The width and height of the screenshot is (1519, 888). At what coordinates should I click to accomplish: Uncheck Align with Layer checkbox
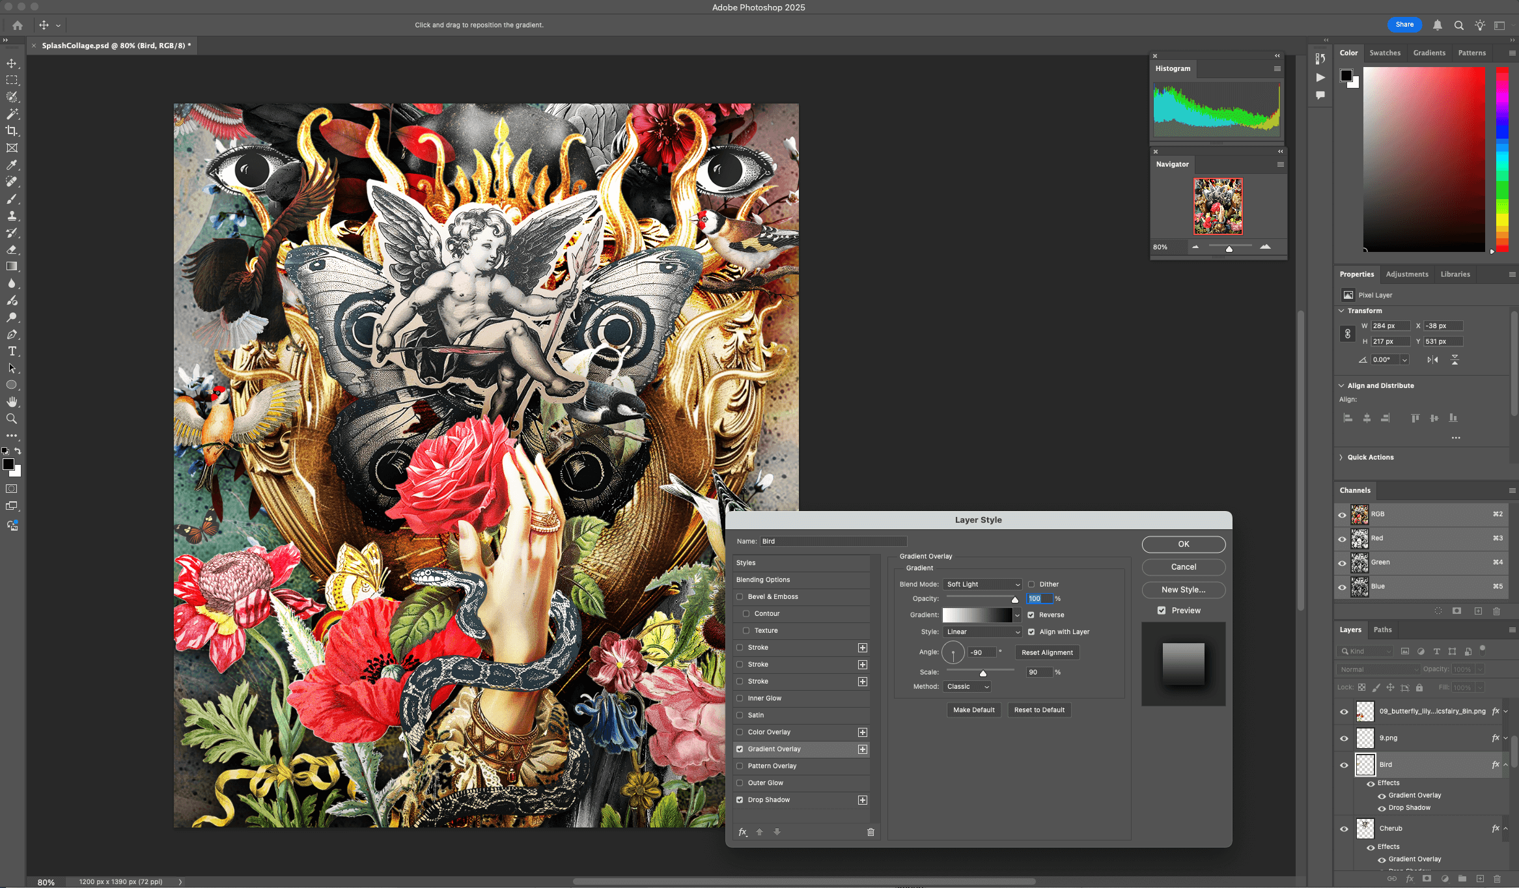1031,632
